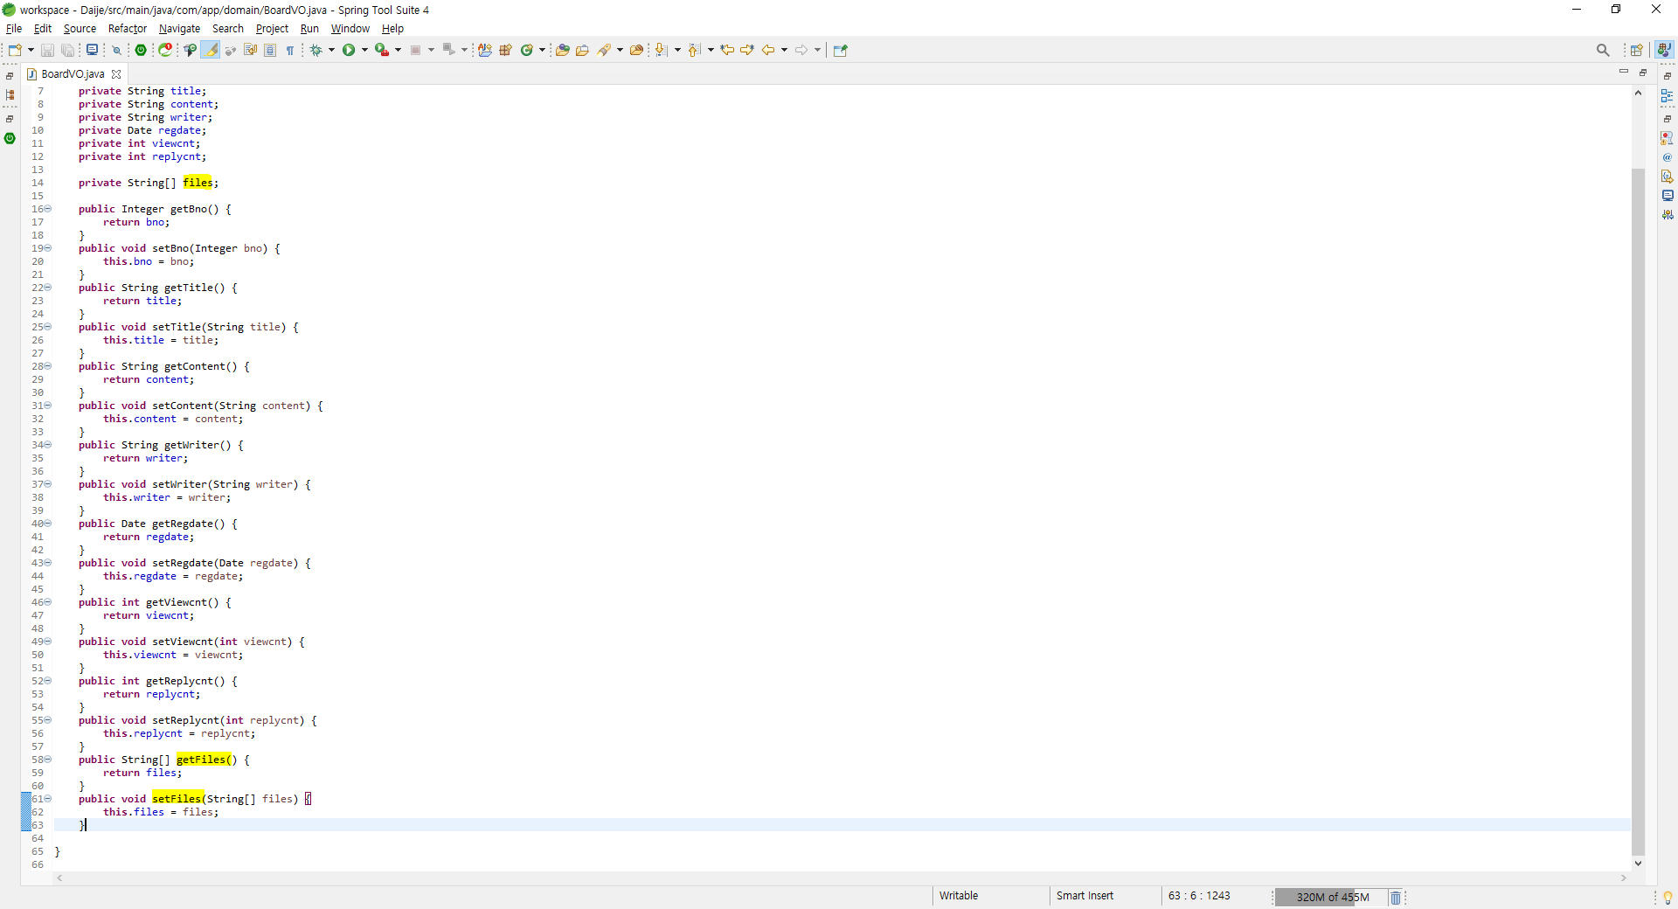Image resolution: width=1678 pixels, height=909 pixels.
Task: Open the Refactor menu
Action: click(128, 29)
